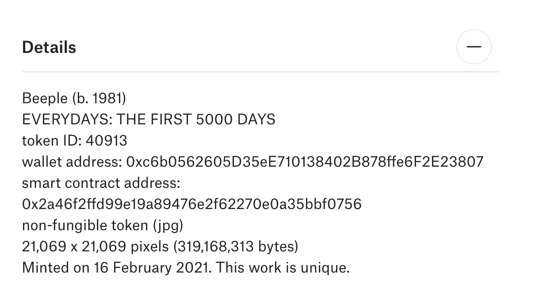
Task: Click the This work is unique statement
Action: click(x=283, y=267)
